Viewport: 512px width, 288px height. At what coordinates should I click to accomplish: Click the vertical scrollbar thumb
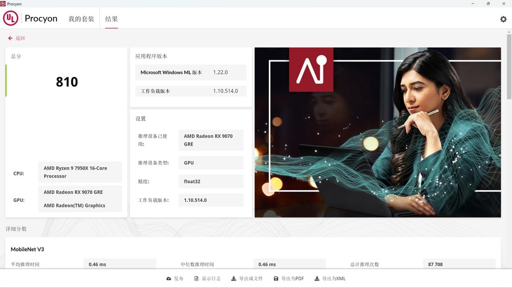point(509,66)
